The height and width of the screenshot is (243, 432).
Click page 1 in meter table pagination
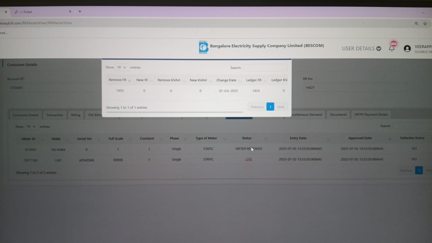[x=419, y=170]
